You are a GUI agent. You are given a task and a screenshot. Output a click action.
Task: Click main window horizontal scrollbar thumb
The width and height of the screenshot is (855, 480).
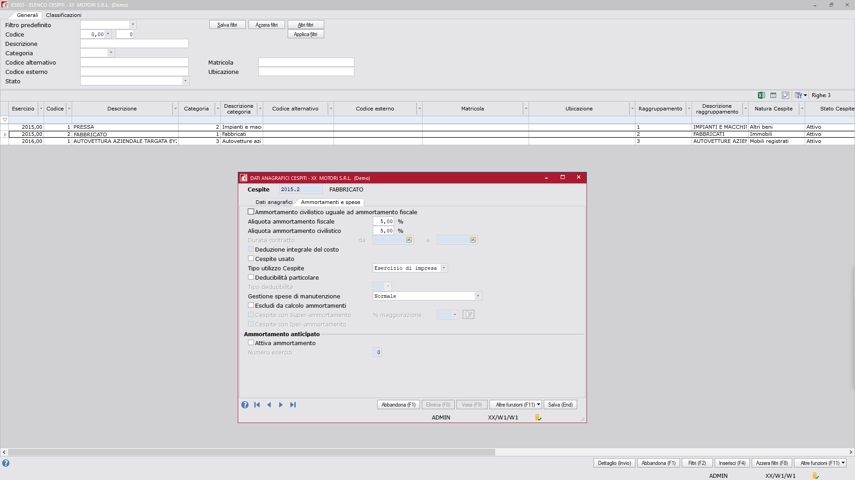point(252,452)
